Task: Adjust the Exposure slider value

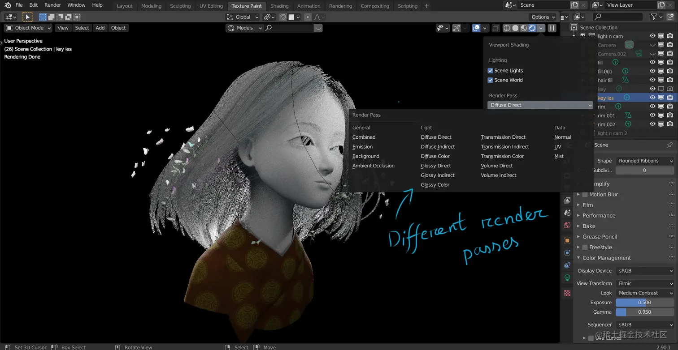Action: (x=644, y=302)
